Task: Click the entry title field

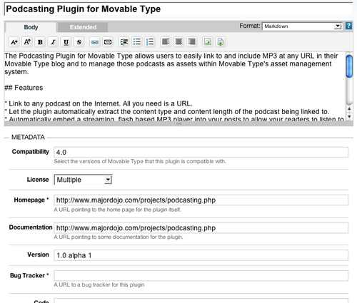Action: pos(178,9)
